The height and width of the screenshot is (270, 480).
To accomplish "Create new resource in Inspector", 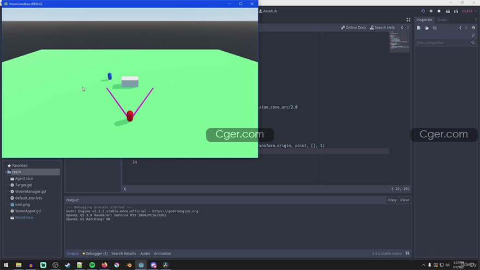I will pyautogui.click(x=419, y=28).
